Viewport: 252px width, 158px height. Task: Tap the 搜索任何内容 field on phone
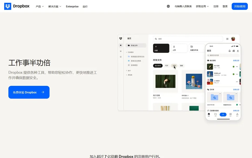click(223, 55)
